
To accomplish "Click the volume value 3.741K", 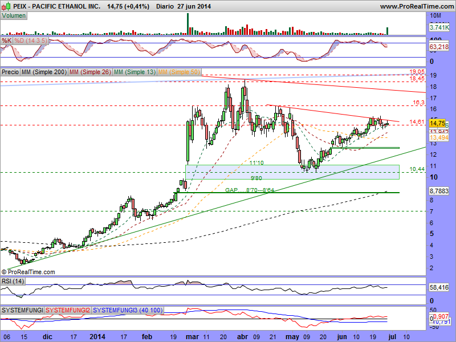I will coord(439,27).
